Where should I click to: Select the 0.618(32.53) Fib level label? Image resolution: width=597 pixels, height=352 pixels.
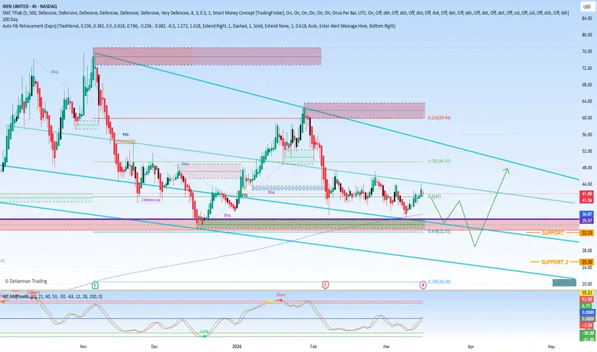click(x=439, y=232)
